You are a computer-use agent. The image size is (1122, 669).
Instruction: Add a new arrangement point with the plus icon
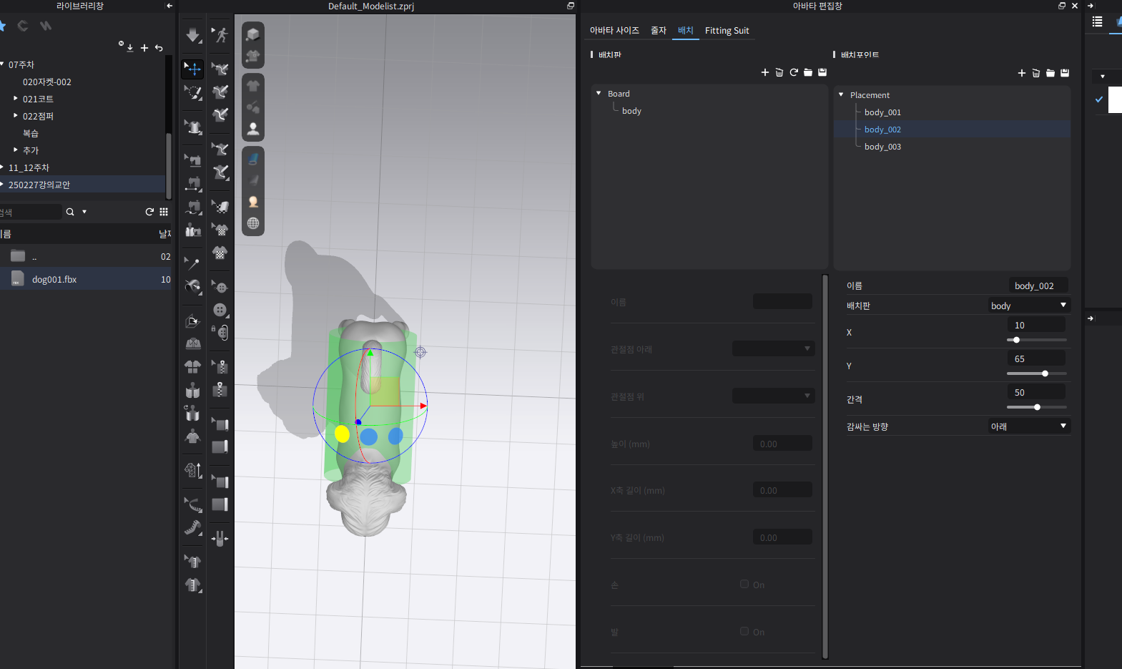point(1021,73)
